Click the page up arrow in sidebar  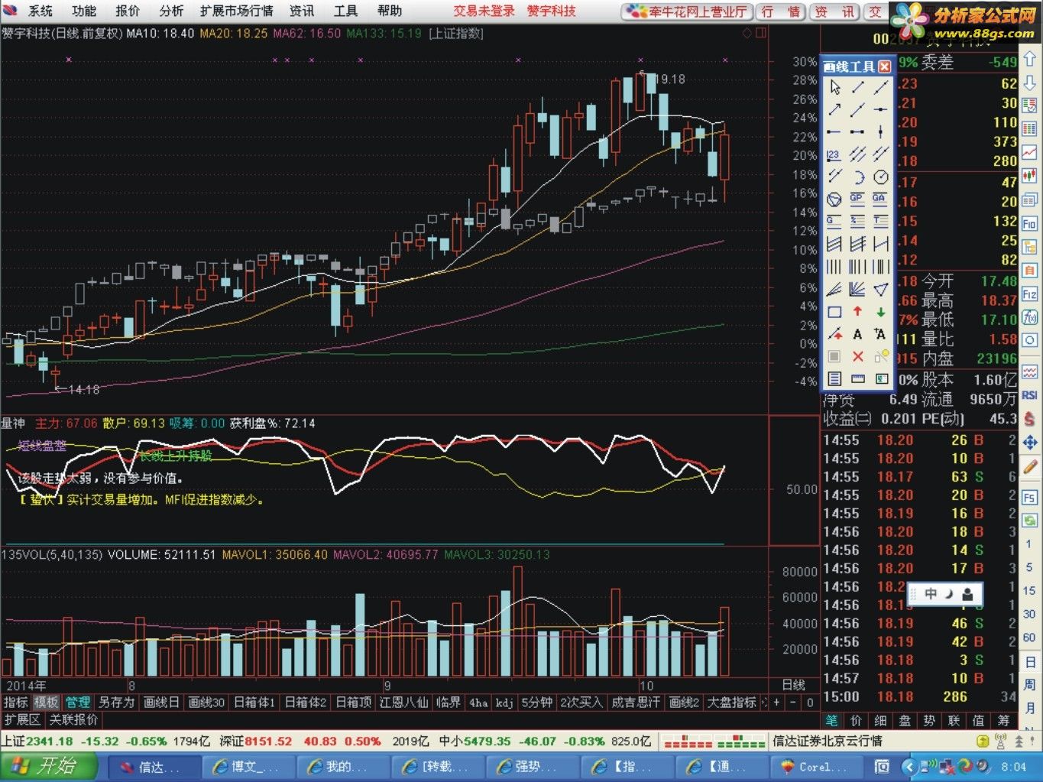pyautogui.click(x=1030, y=60)
